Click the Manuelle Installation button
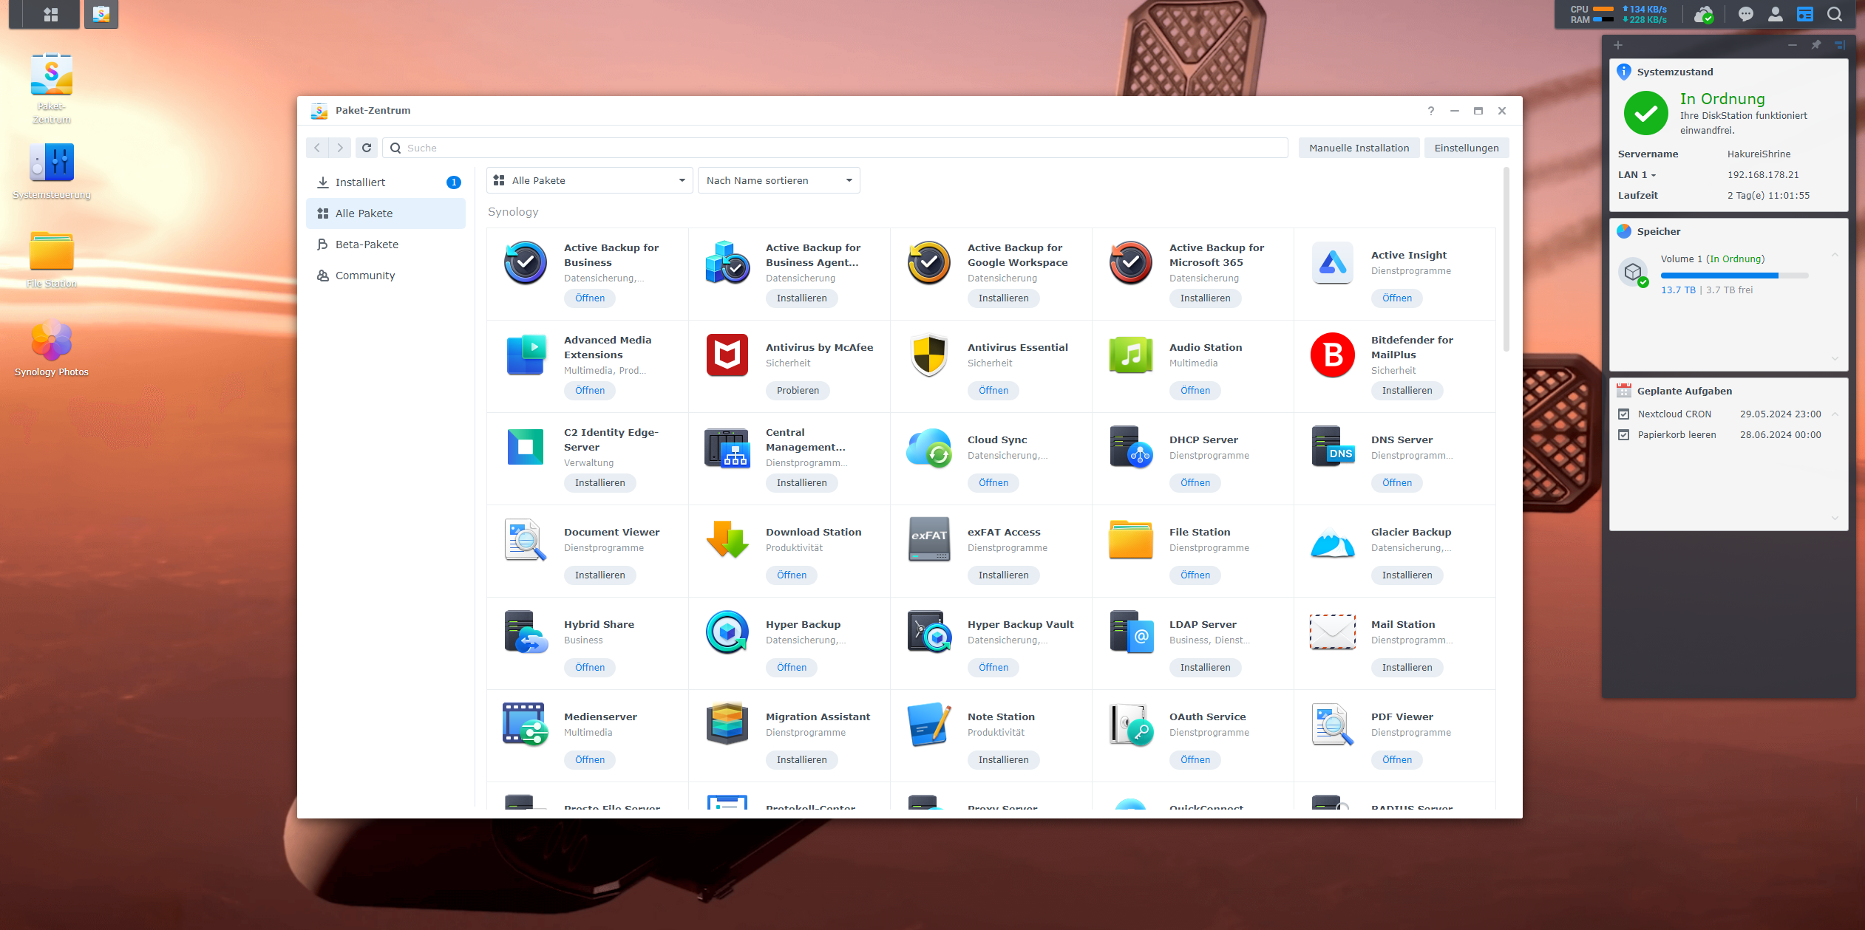Image resolution: width=1865 pixels, height=930 pixels. 1358,148
